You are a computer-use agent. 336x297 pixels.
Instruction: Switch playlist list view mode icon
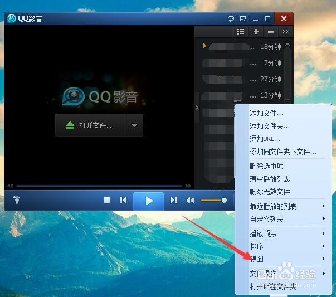(241, 32)
